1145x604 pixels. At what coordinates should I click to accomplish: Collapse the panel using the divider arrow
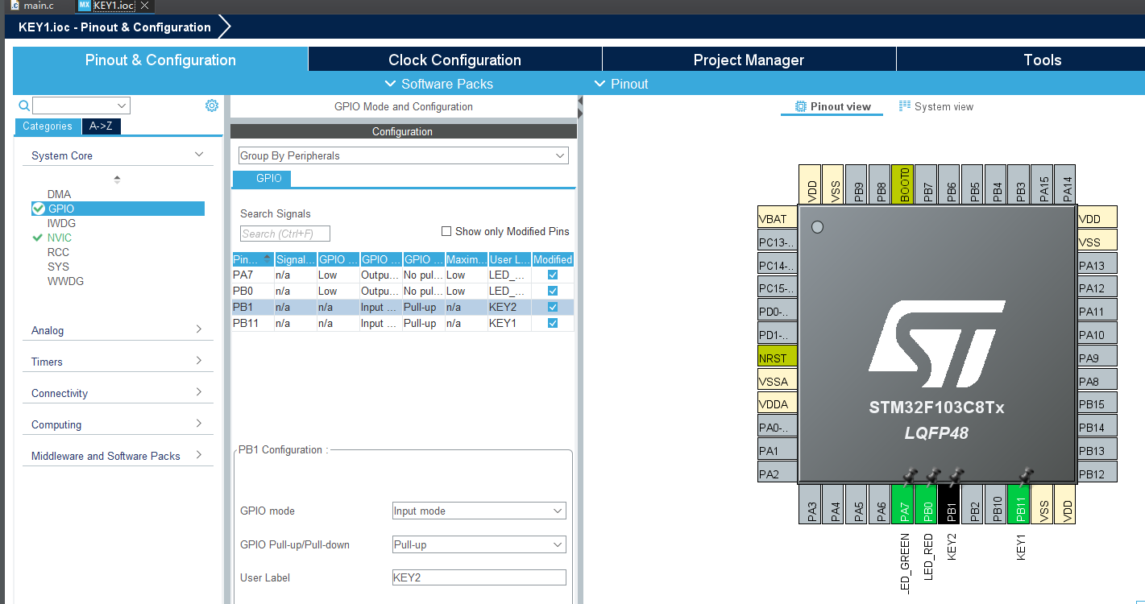point(580,102)
